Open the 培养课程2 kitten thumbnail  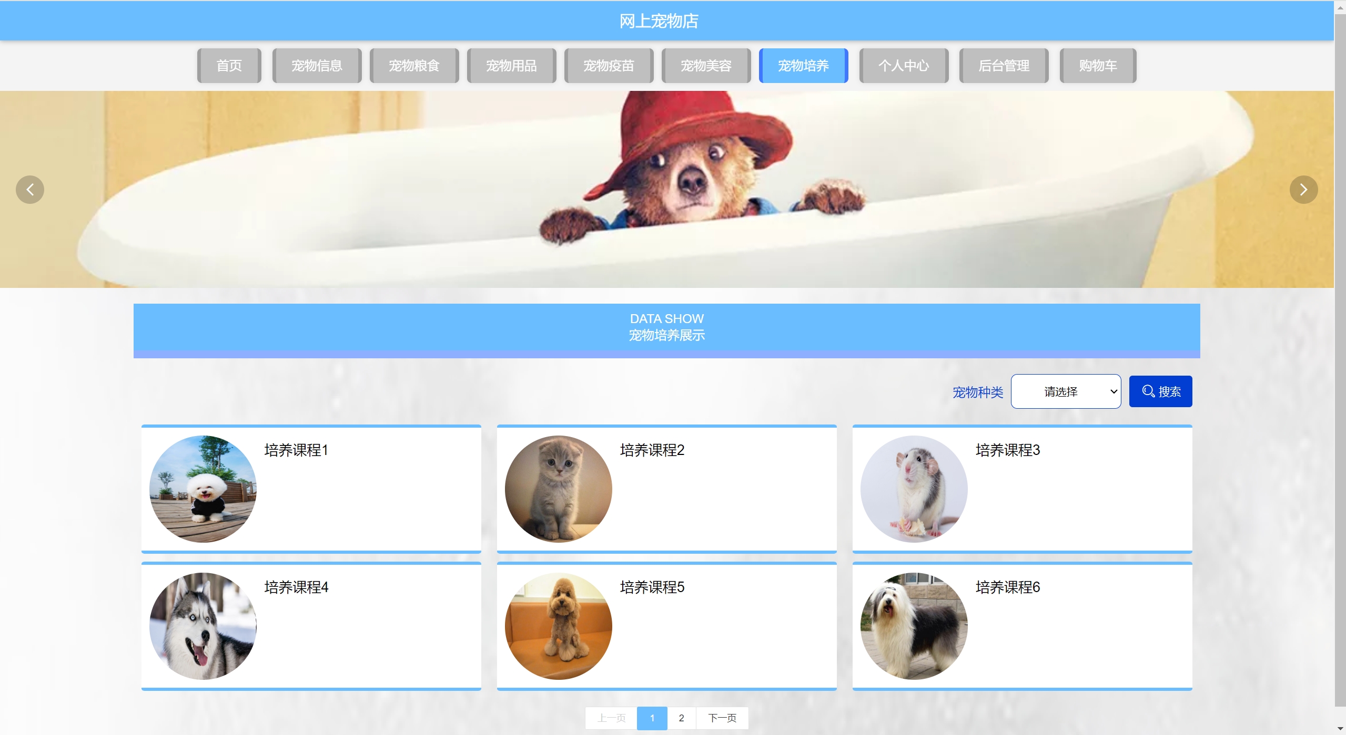click(558, 489)
